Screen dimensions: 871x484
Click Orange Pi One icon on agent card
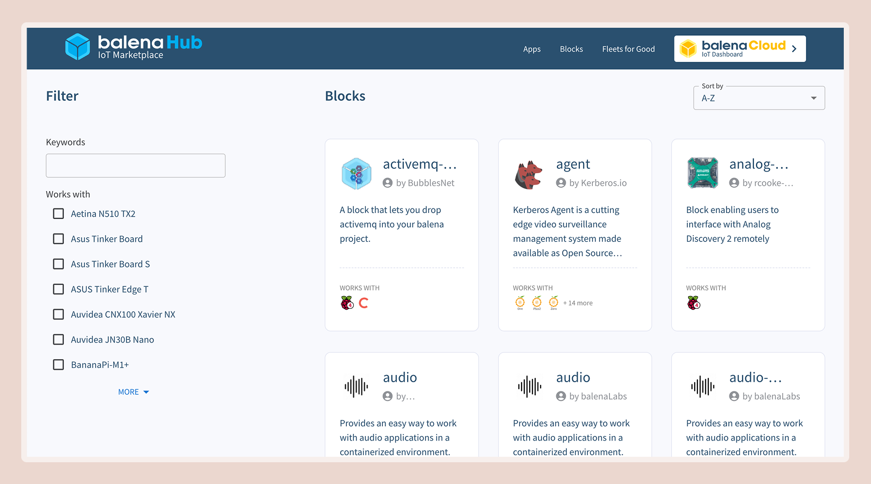520,303
